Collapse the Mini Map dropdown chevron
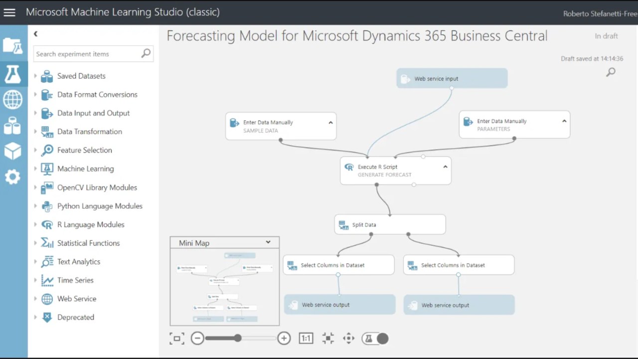Image resolution: width=638 pixels, height=359 pixels. pos(268,242)
